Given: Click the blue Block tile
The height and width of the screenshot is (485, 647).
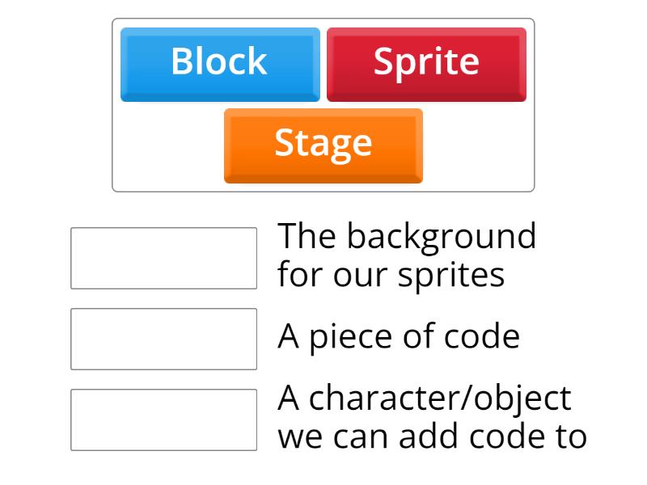Looking at the screenshot, I should 220,64.
